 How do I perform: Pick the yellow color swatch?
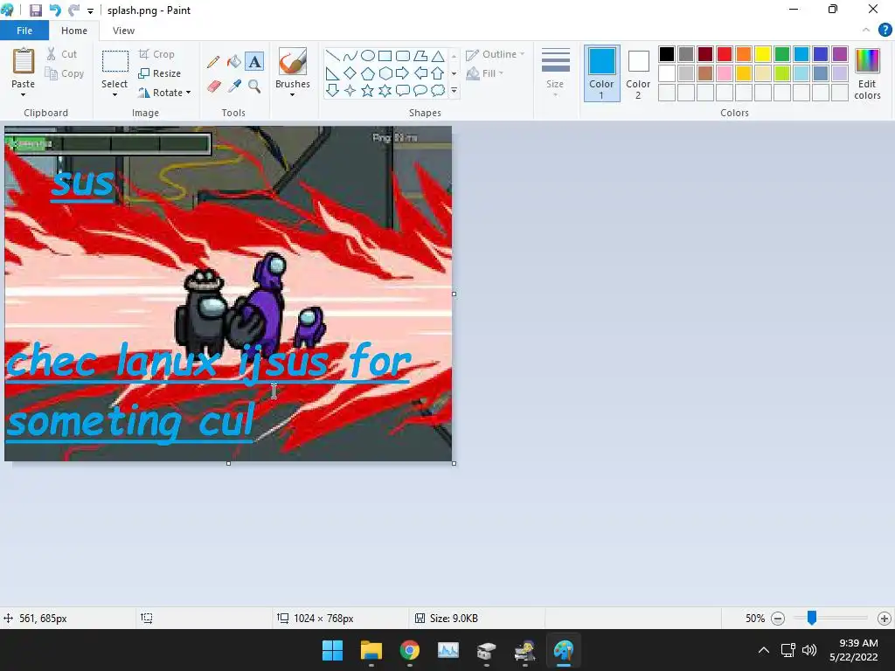pos(762,54)
